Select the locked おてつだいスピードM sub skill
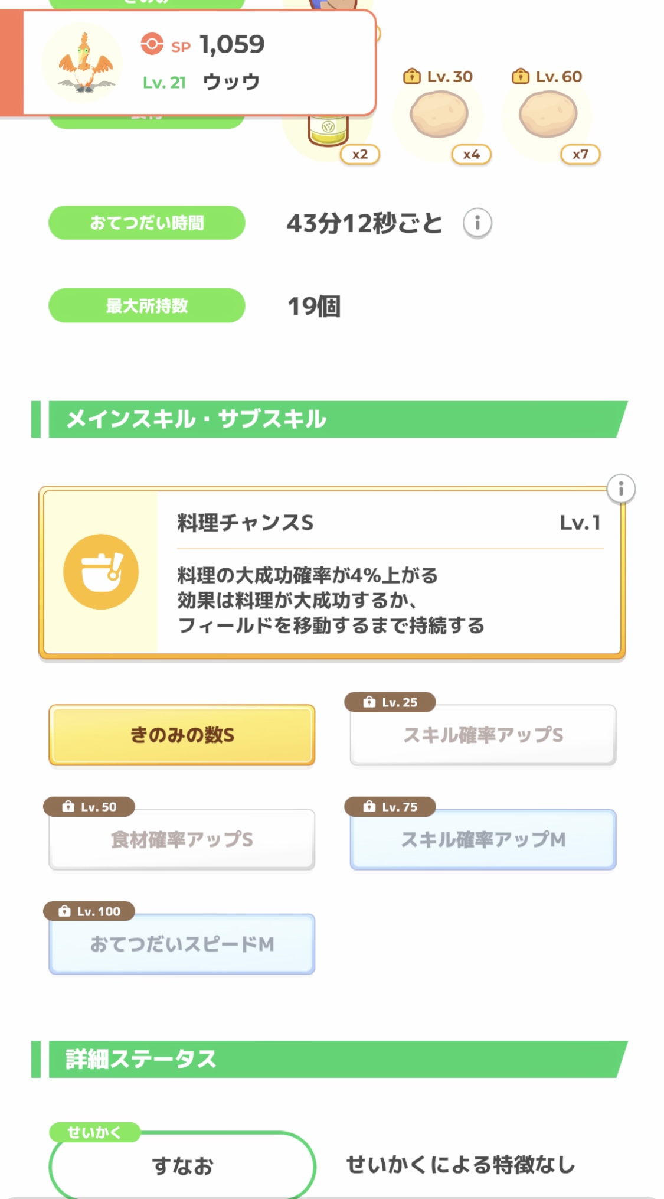The width and height of the screenshot is (664, 1199). 182,944
